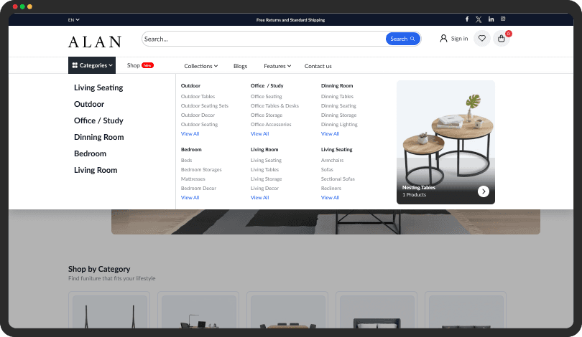Click the Instagram icon in top bar
Image resolution: width=582 pixels, height=337 pixels.
(503, 19)
